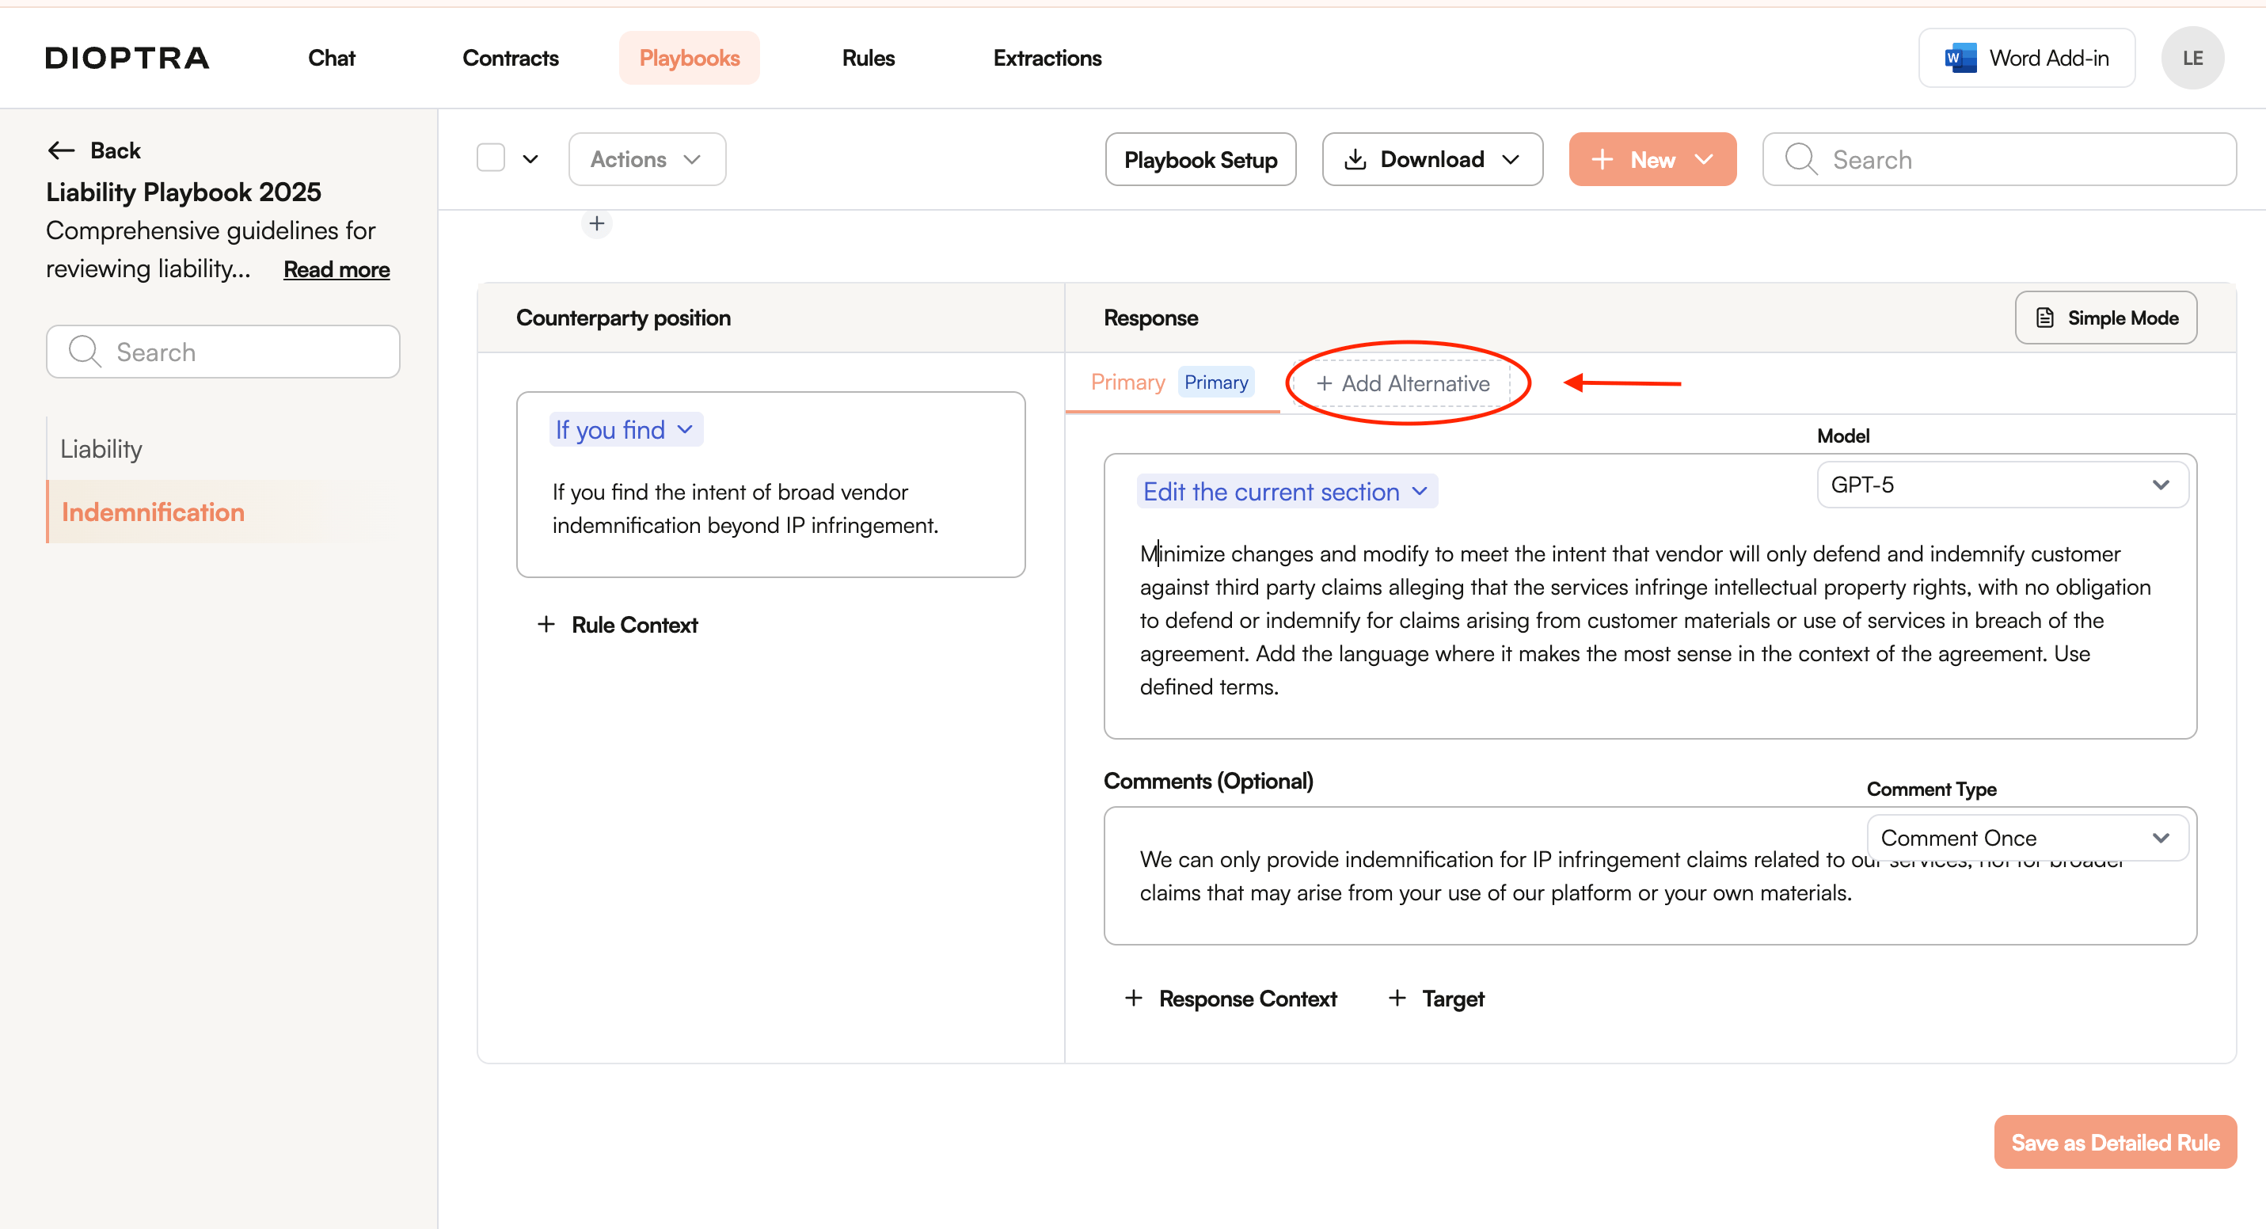Click the download tray icon
This screenshot has height=1229, width=2266.
click(x=1355, y=159)
